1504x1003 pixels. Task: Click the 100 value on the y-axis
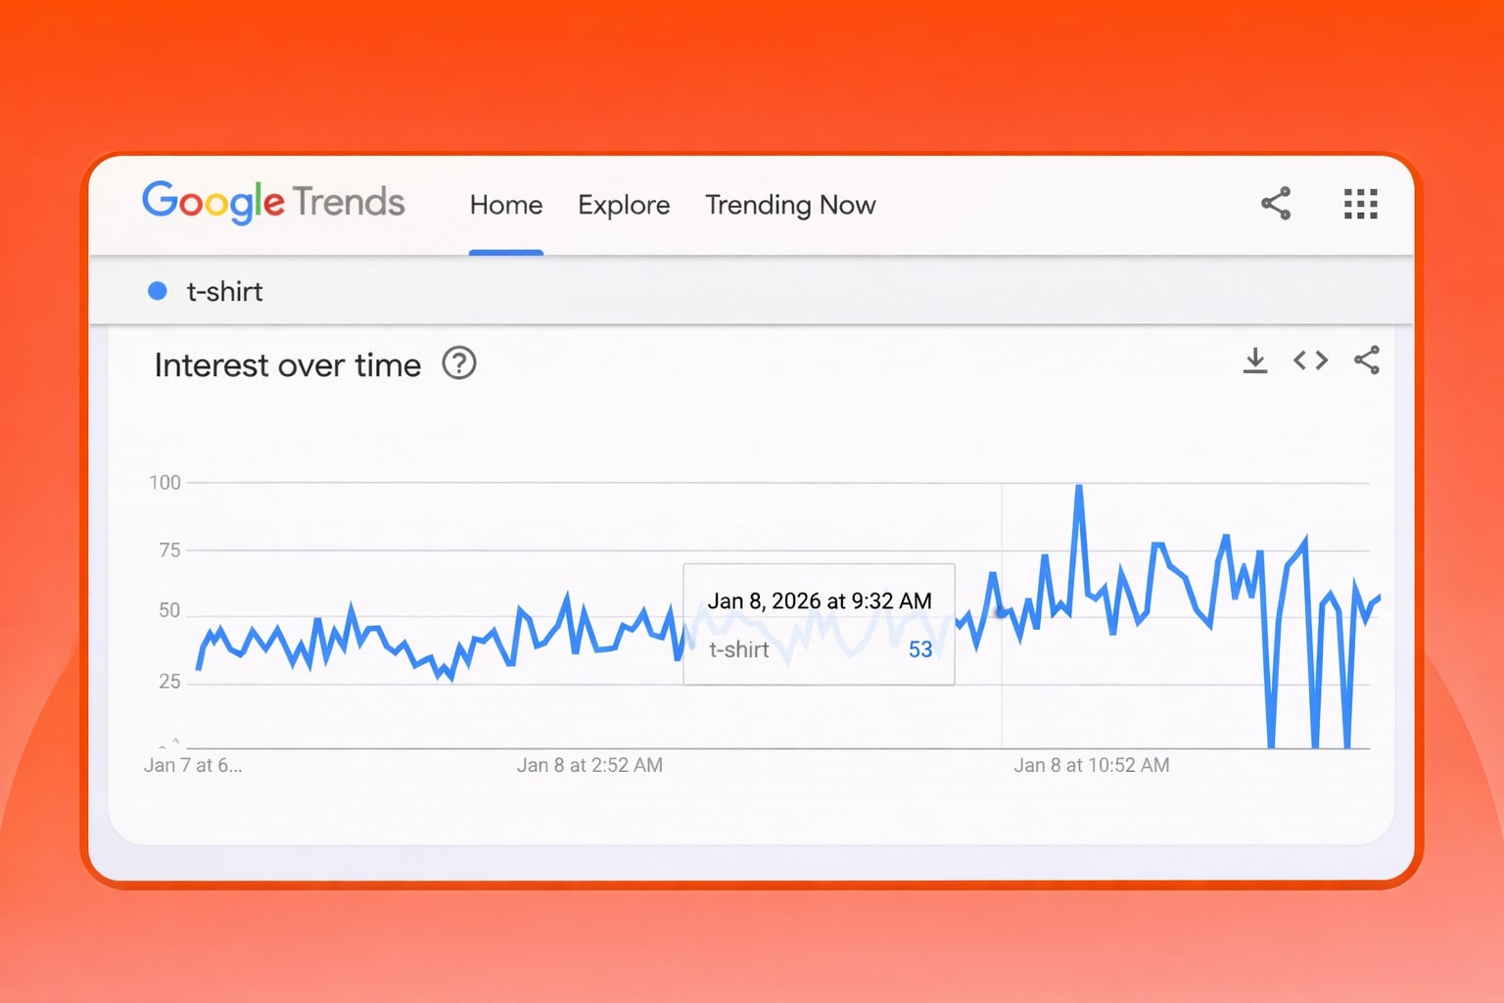[164, 482]
